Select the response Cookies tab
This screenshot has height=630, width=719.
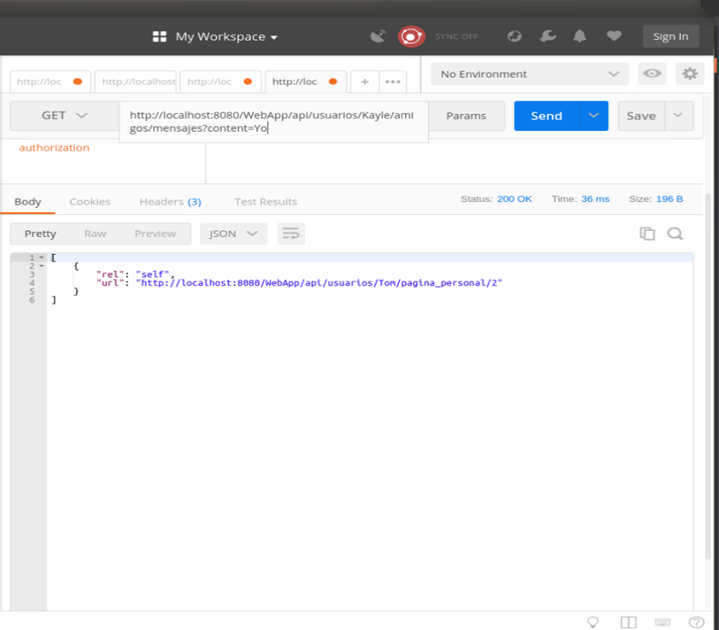point(90,202)
